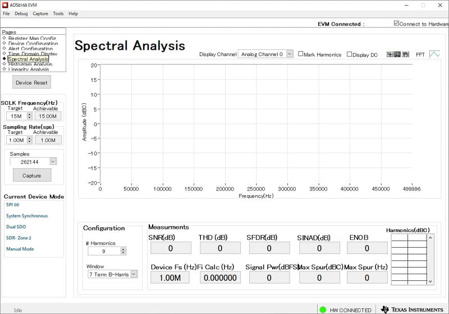Open the Time Domain Display page
Image resolution: width=449 pixels, height=314 pixels.
point(33,53)
